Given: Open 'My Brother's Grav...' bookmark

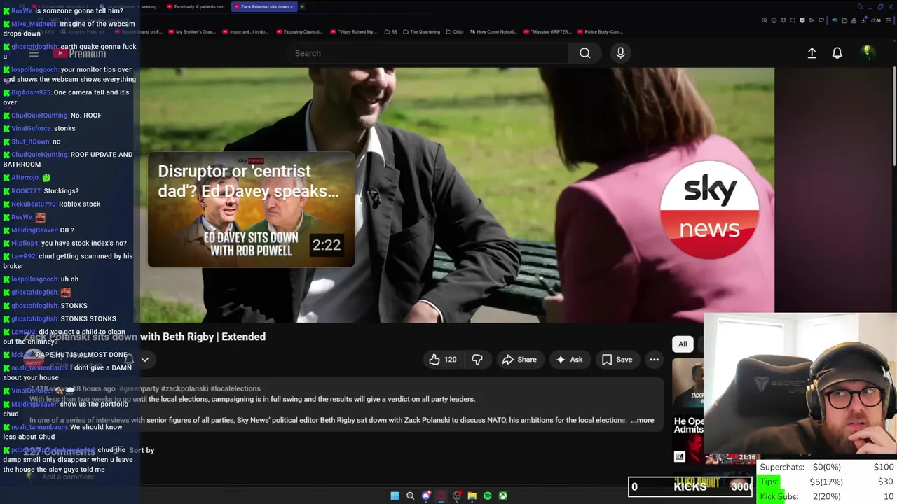Looking at the screenshot, I should [192, 31].
